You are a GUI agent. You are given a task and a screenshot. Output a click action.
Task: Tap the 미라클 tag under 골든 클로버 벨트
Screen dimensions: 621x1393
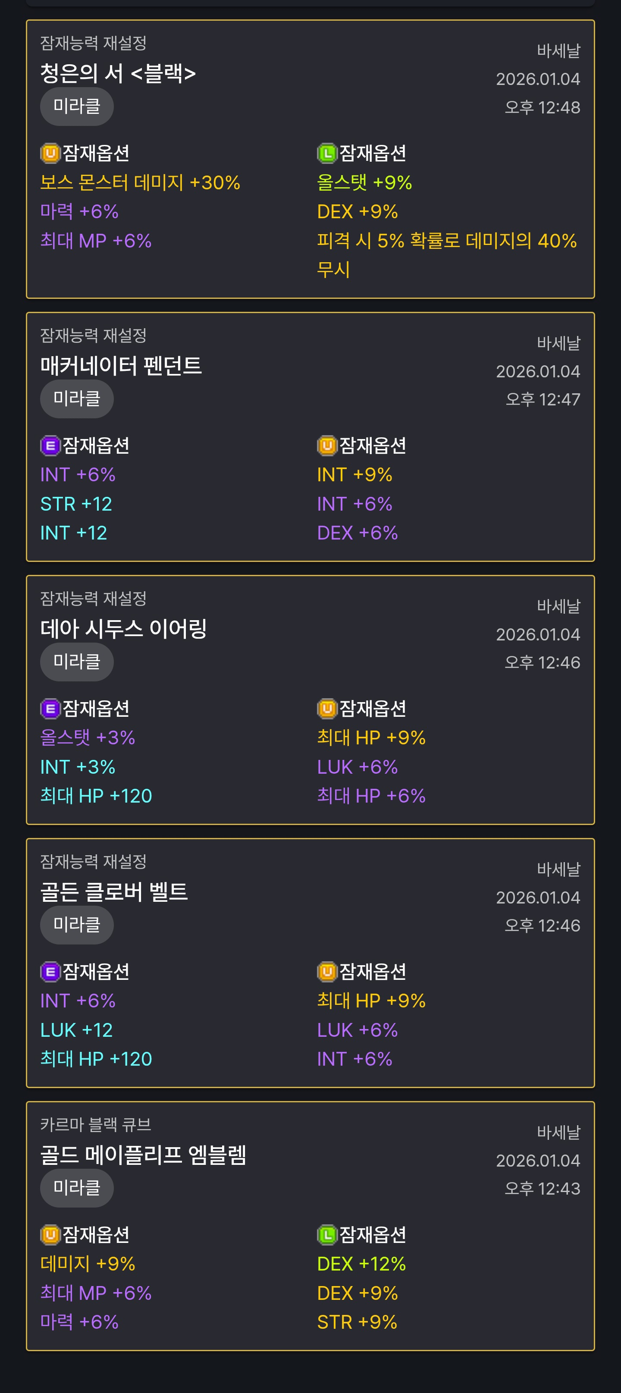(x=77, y=925)
